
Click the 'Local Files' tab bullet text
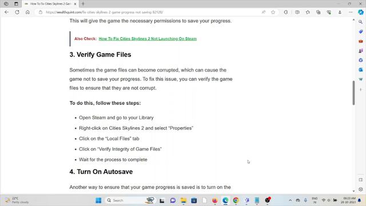pos(109,138)
